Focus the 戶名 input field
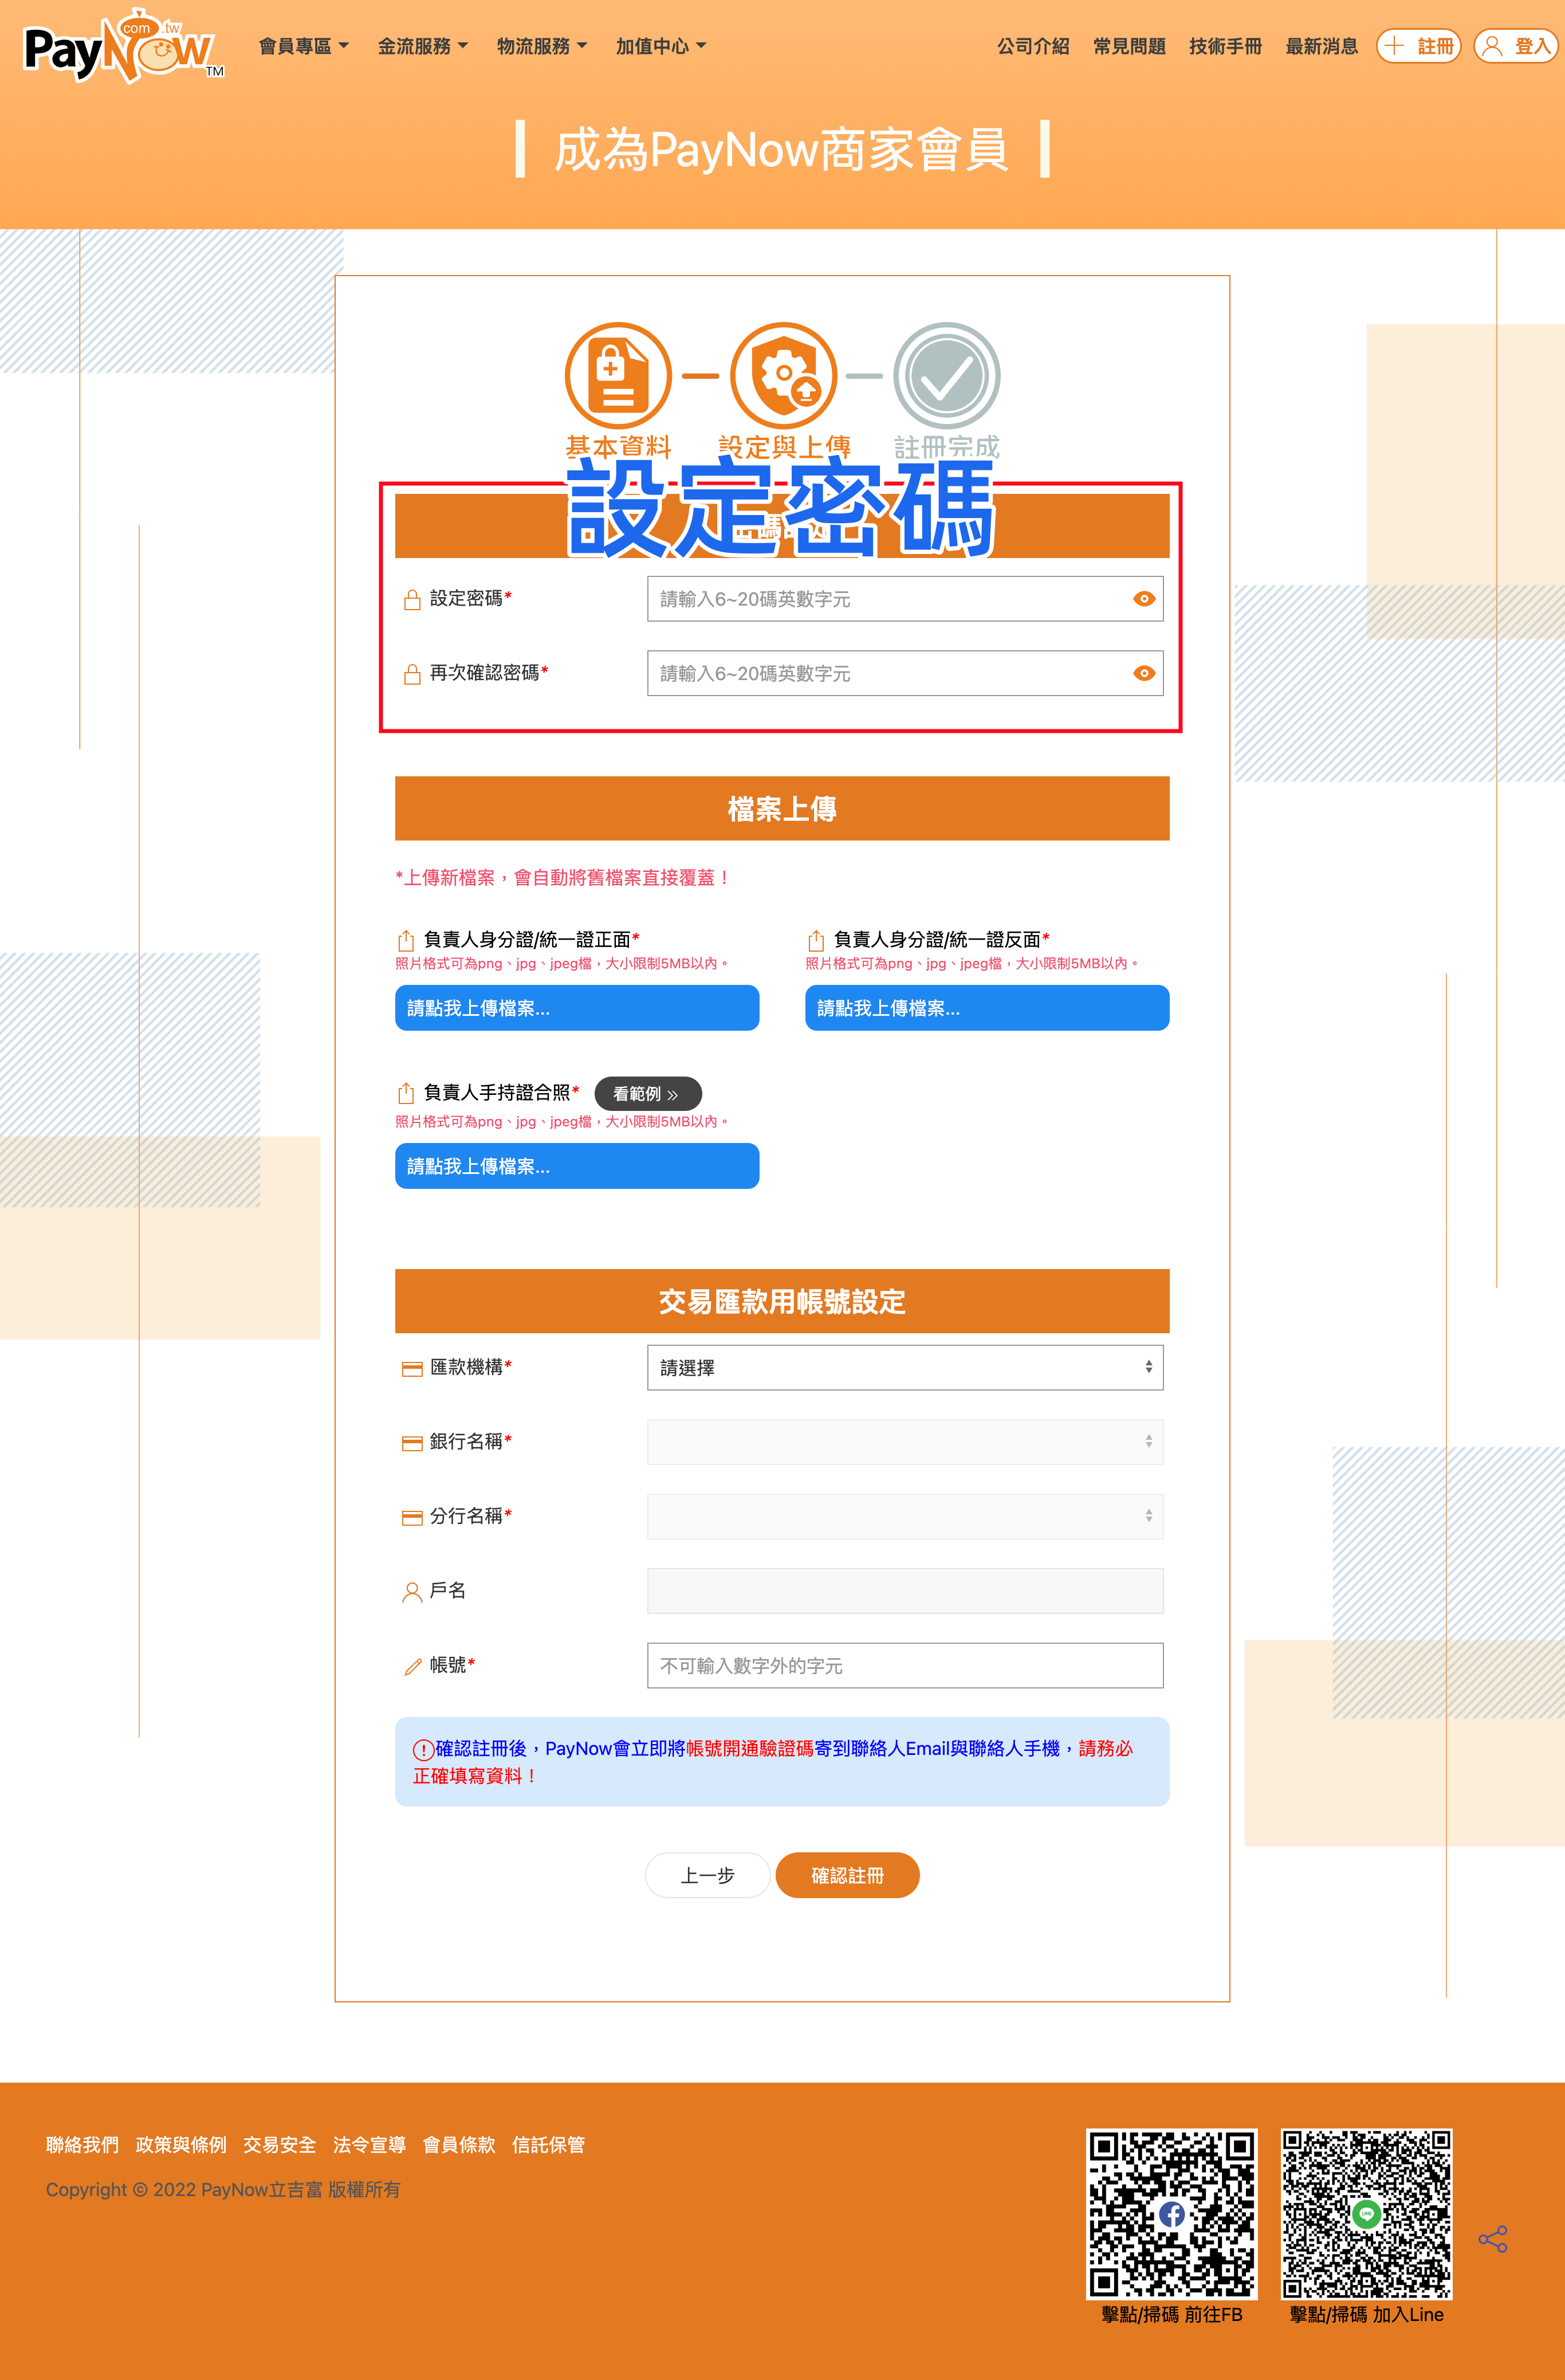Image resolution: width=1565 pixels, height=2380 pixels. coord(905,1591)
